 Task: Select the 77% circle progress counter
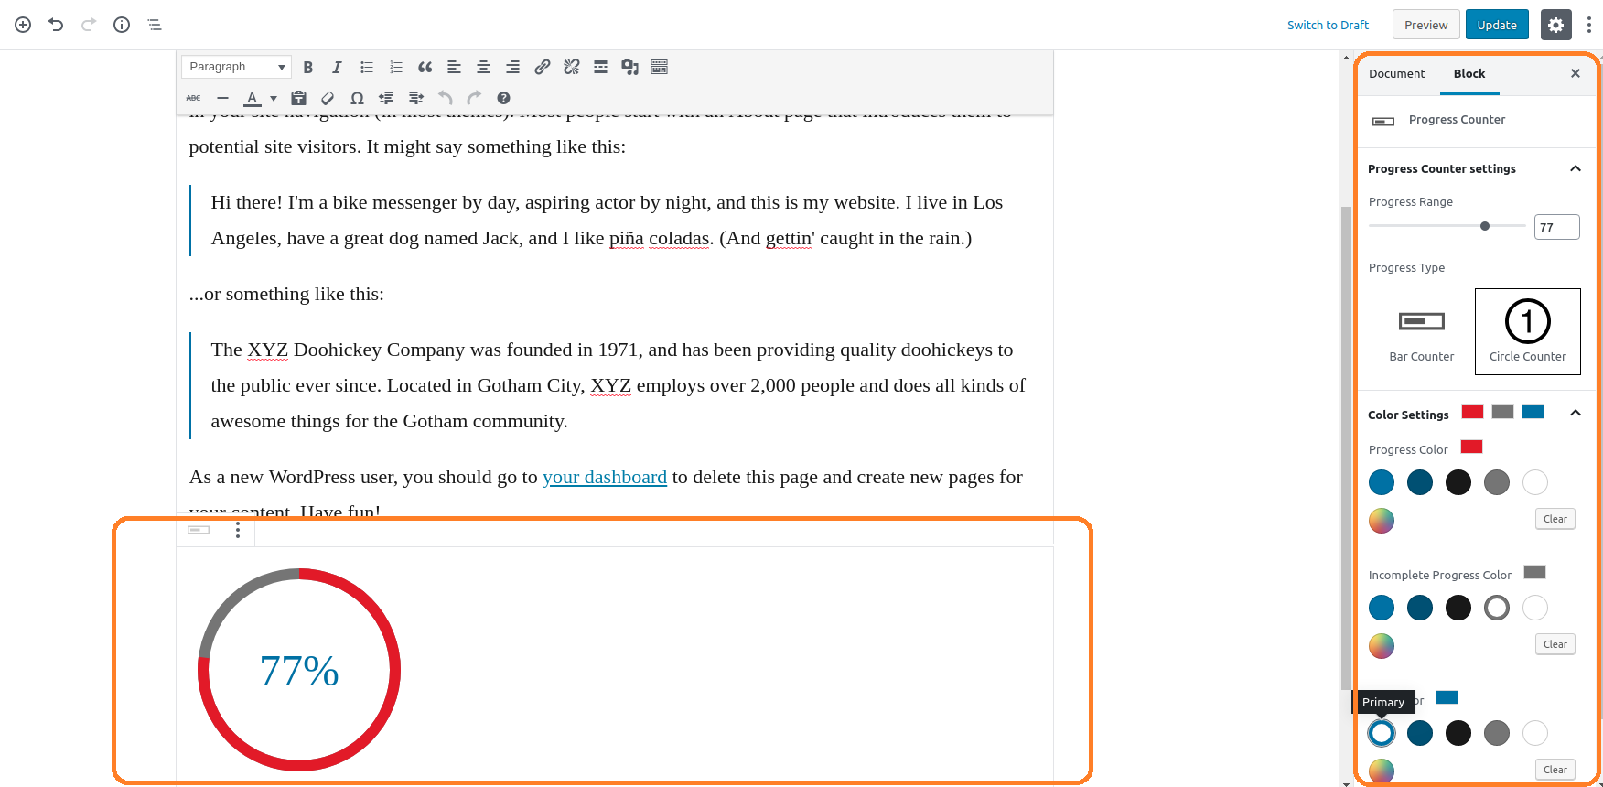[x=299, y=670]
